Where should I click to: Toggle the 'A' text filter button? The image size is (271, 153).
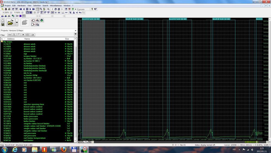coord(14,35)
